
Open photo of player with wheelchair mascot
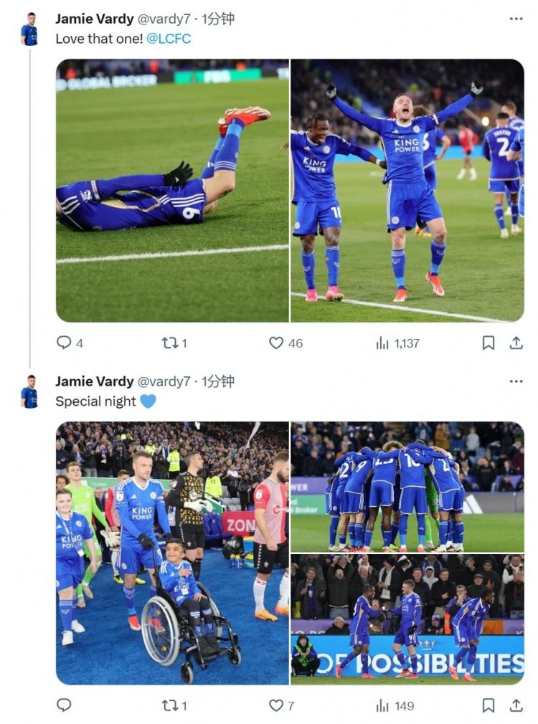[x=172, y=553]
